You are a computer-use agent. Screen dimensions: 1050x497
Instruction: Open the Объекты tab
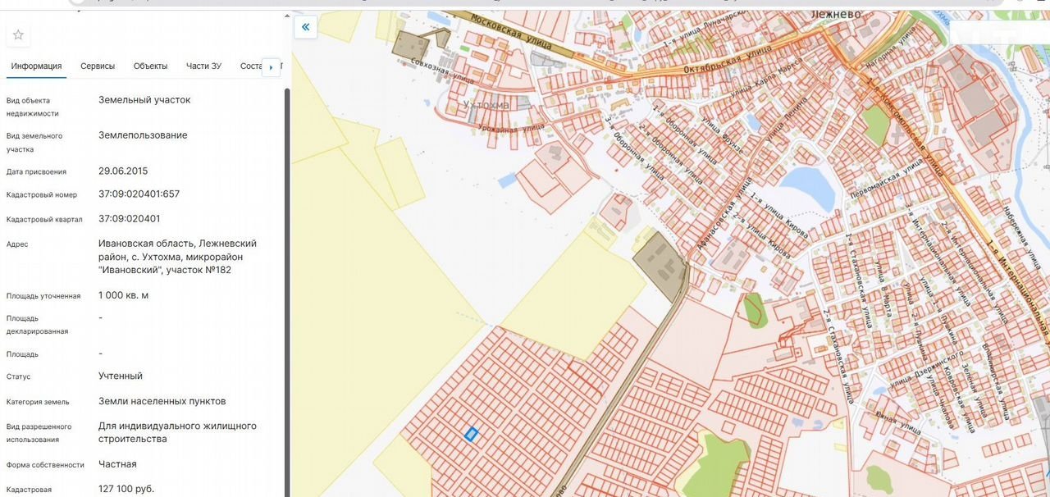click(x=150, y=66)
